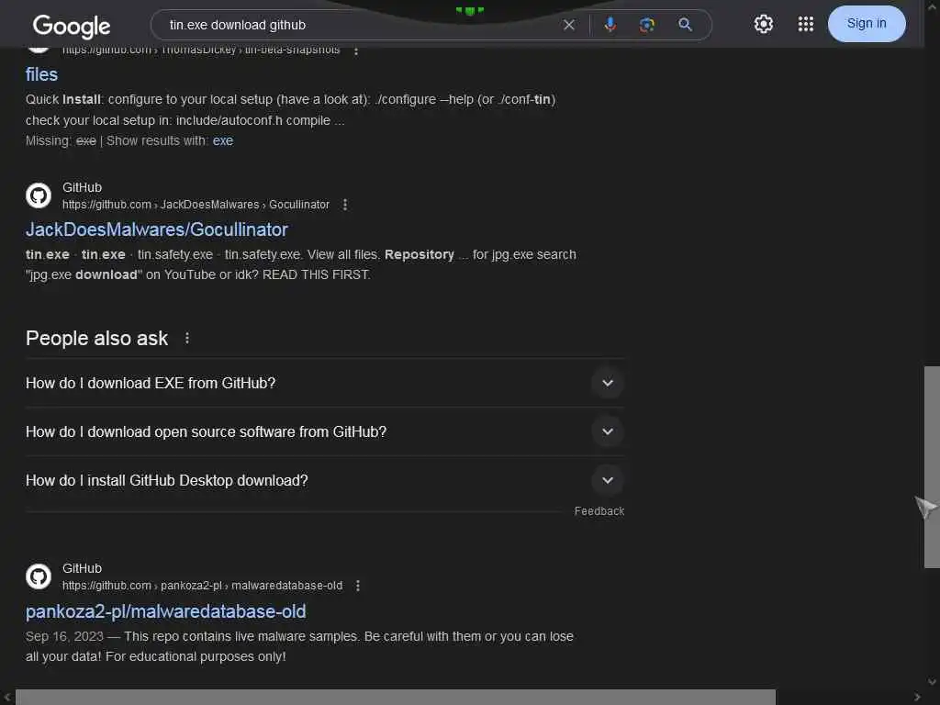This screenshot has width=940, height=705.
Task: Open About this result menu beside People also ask
Action: coord(187,338)
